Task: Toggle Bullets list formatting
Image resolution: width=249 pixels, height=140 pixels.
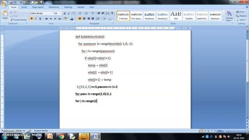Action: point(80,13)
